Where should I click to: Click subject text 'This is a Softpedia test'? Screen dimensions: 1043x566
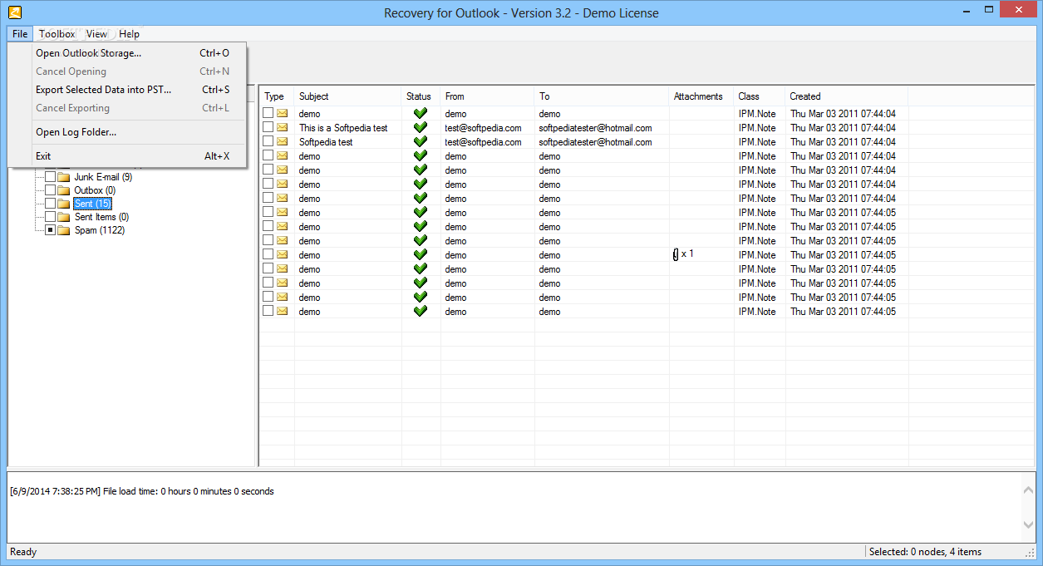tap(343, 128)
